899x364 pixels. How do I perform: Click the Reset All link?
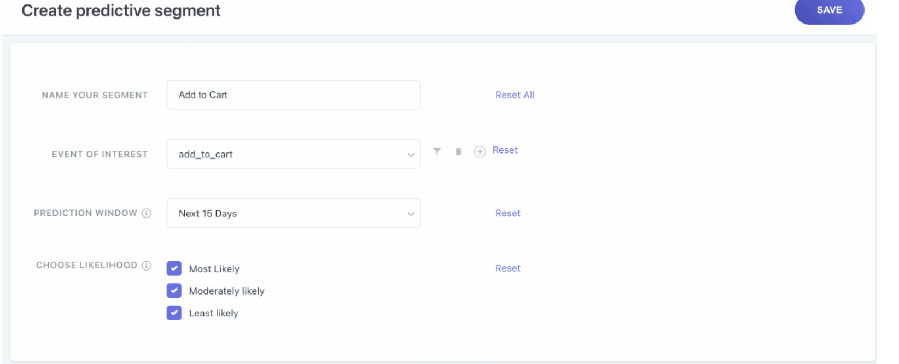[x=515, y=95]
